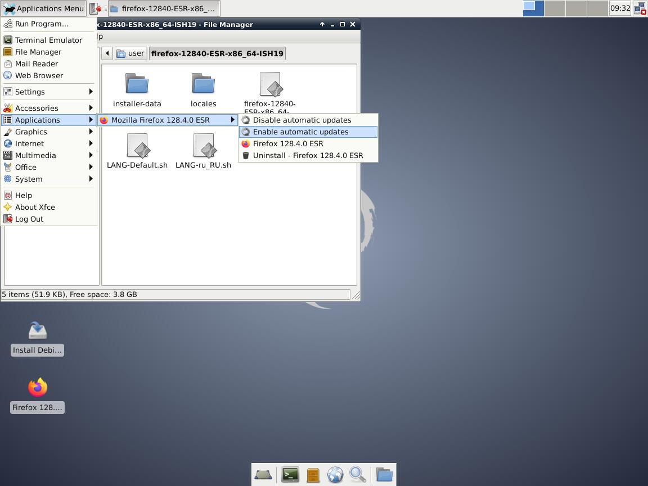
Task: Click the File Manager roll-up arrow button
Action: click(x=322, y=24)
